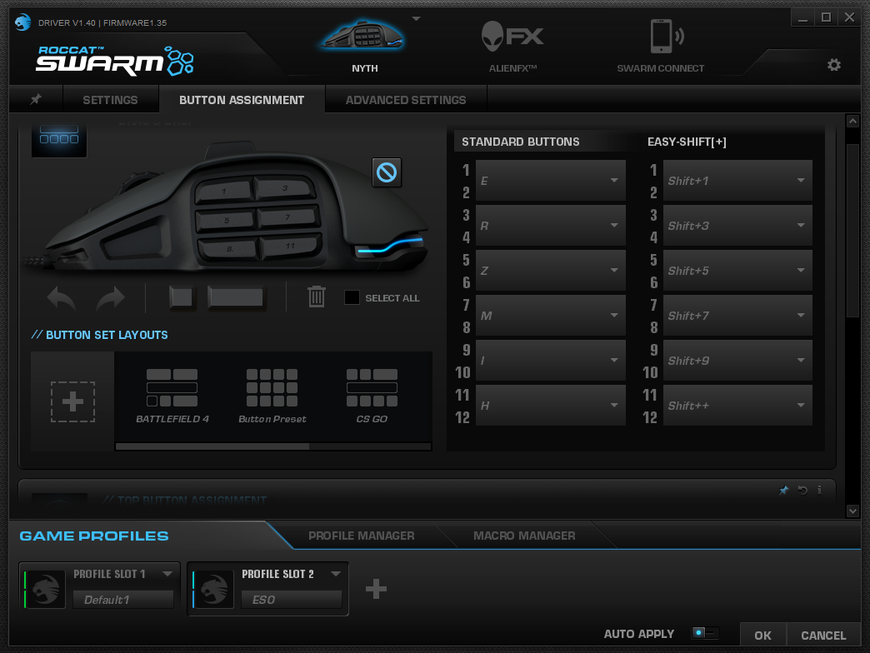This screenshot has width=870, height=653.
Task: Open the Macro Manager tab
Action: point(524,536)
